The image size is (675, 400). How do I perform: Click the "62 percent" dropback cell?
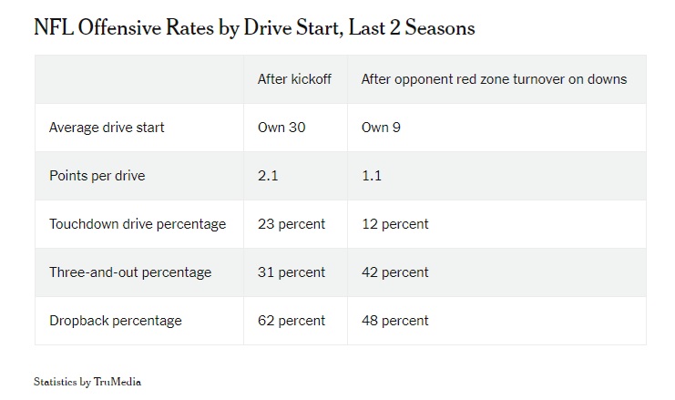tap(291, 321)
